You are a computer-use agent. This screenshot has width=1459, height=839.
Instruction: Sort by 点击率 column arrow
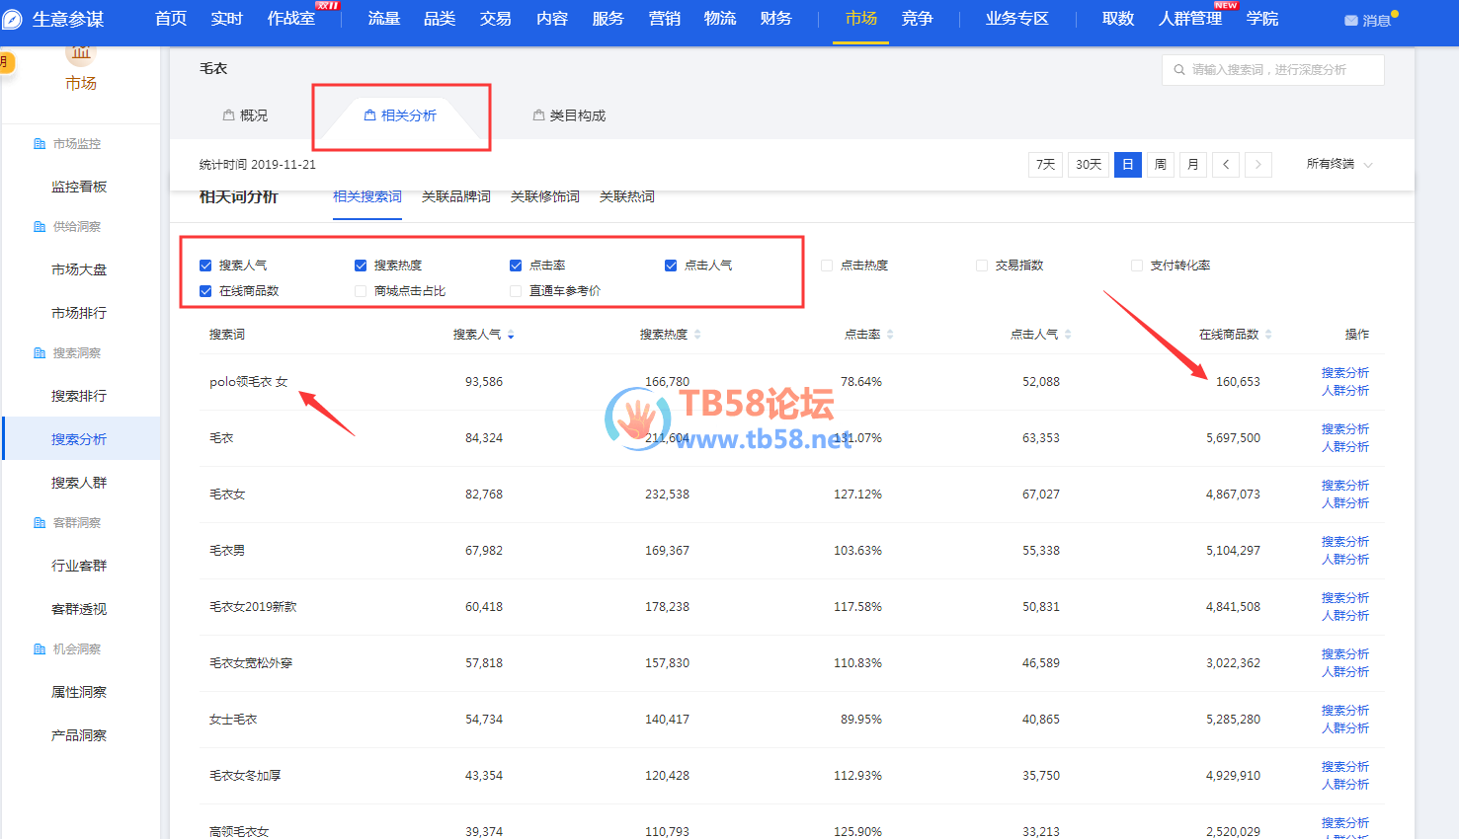point(890,335)
